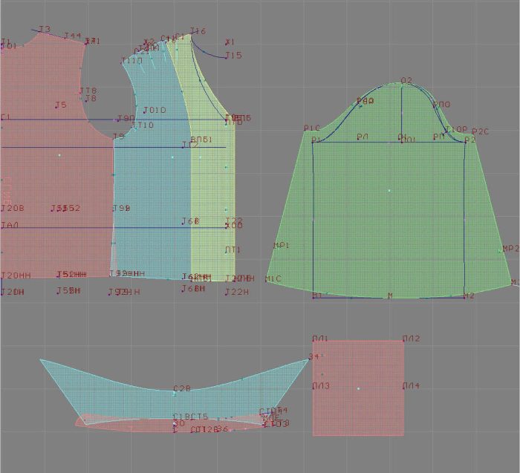Select point T010 on front armhole
The width and height of the screenshot is (520, 473).
(x=154, y=111)
